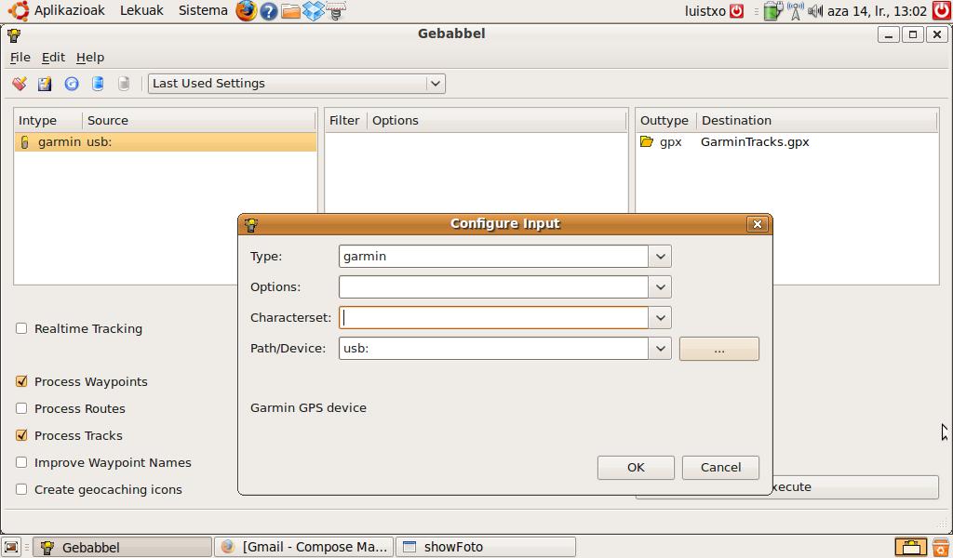Click the Filter column header
The image size is (953, 558).
point(345,120)
